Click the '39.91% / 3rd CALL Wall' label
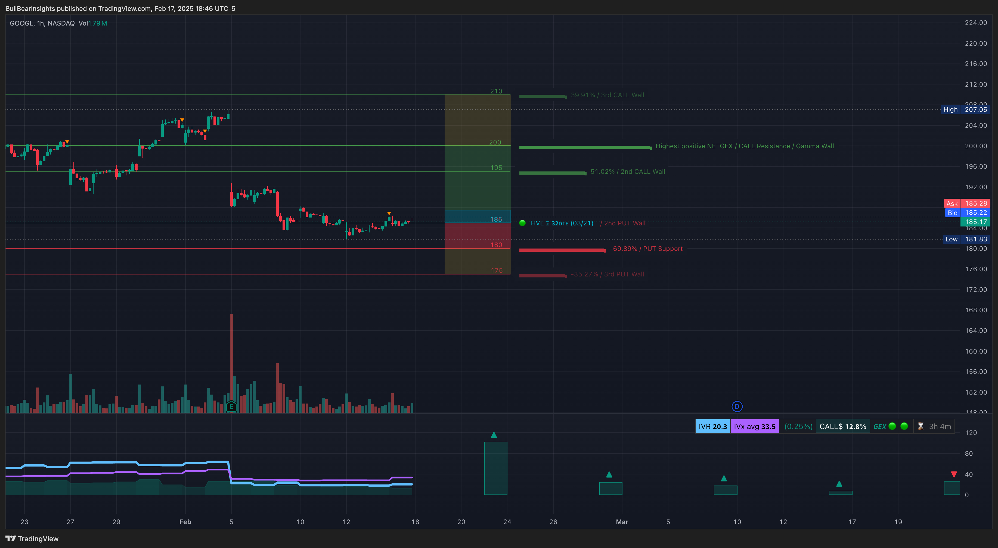 608,95
